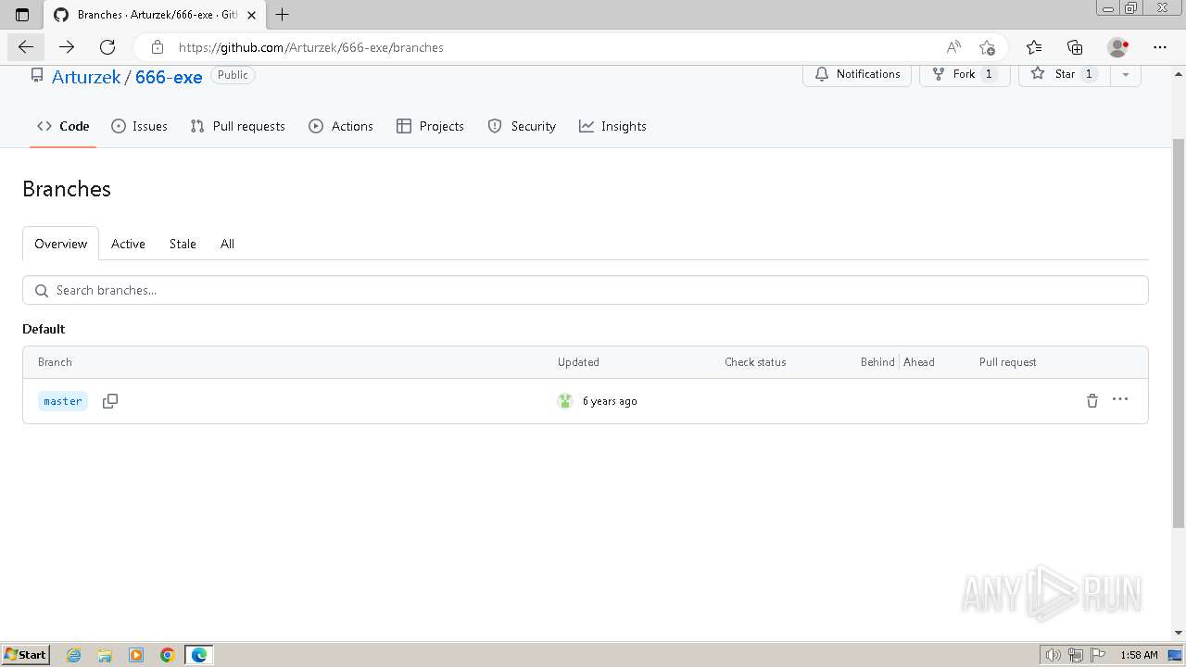Image resolution: width=1186 pixels, height=667 pixels.
Task: Delete the master branch with trash icon
Action: (1091, 401)
